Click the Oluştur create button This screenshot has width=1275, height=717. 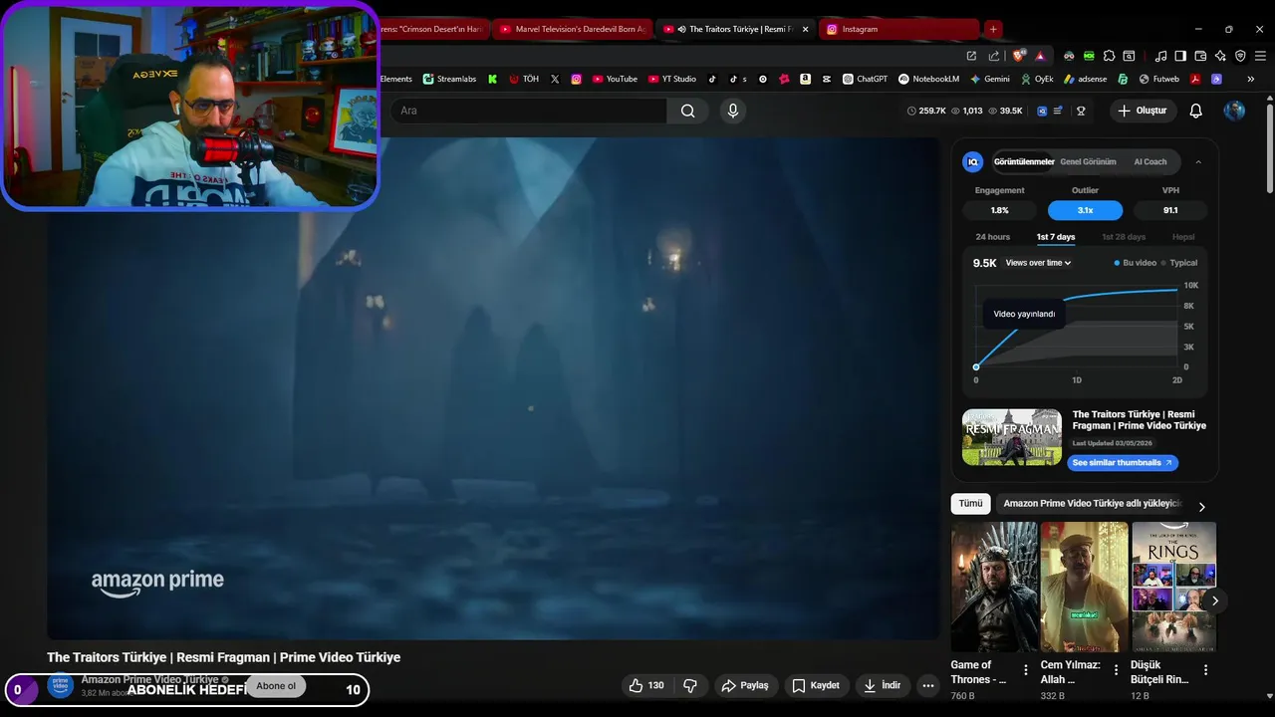1142,111
